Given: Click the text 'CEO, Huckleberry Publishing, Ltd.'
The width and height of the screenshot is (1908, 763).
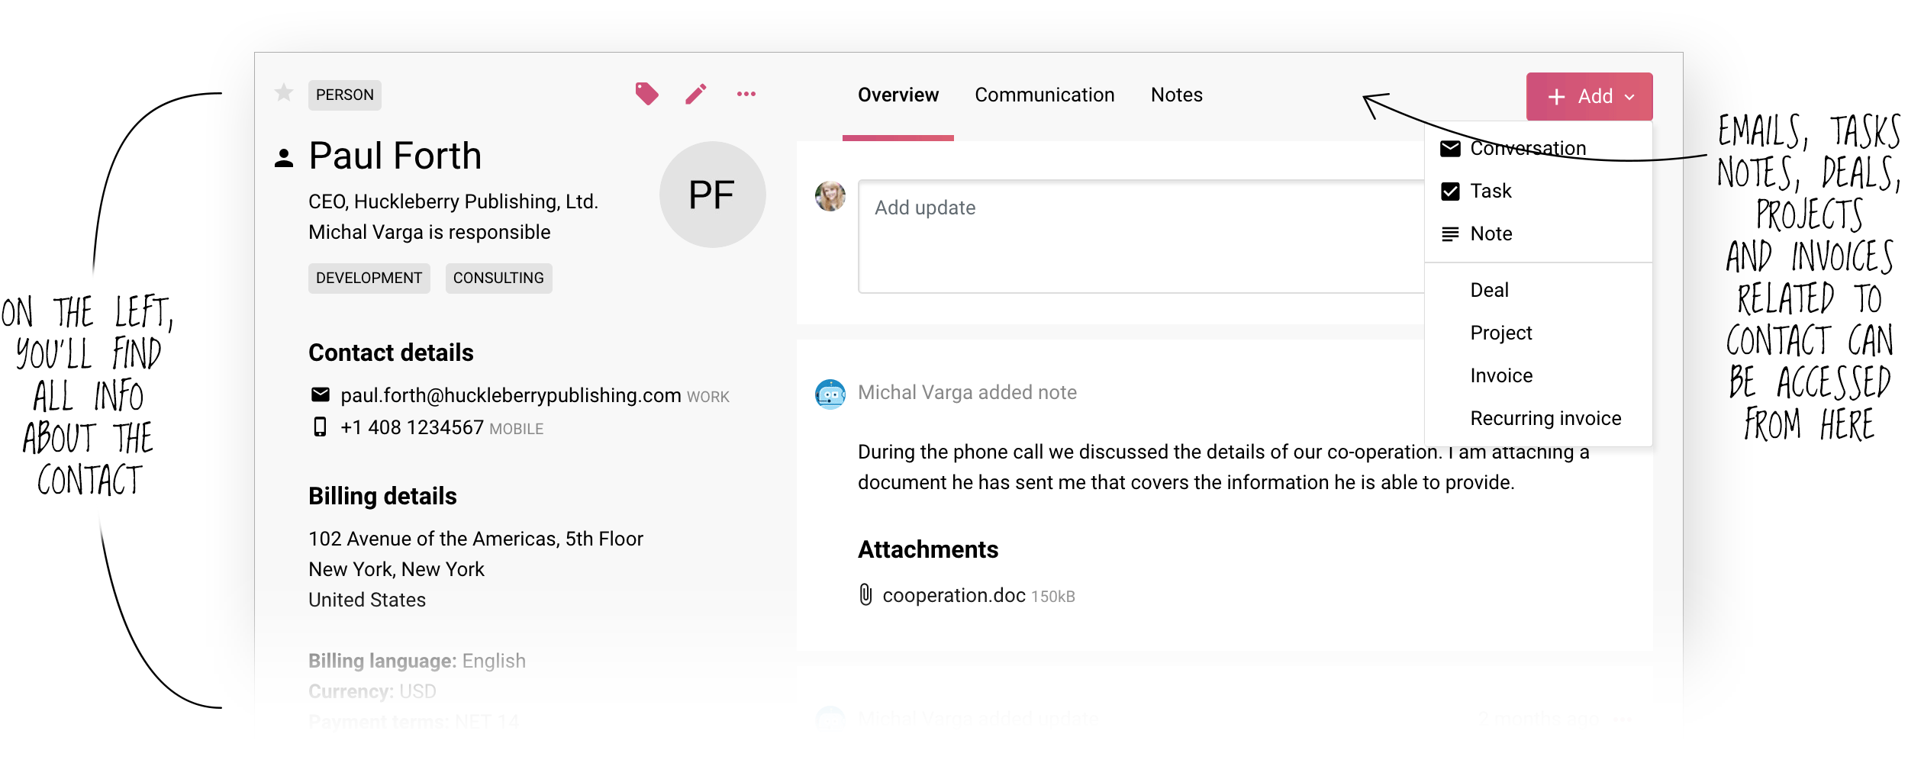Looking at the screenshot, I should coord(453,201).
